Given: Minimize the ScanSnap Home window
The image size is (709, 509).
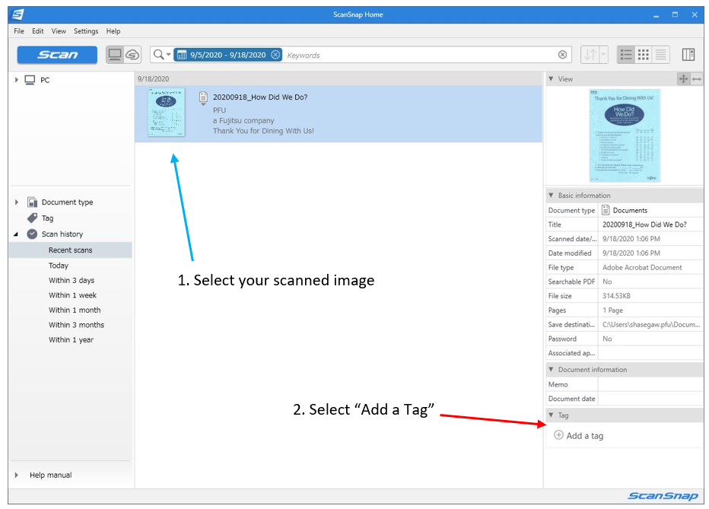Looking at the screenshot, I should (x=656, y=15).
